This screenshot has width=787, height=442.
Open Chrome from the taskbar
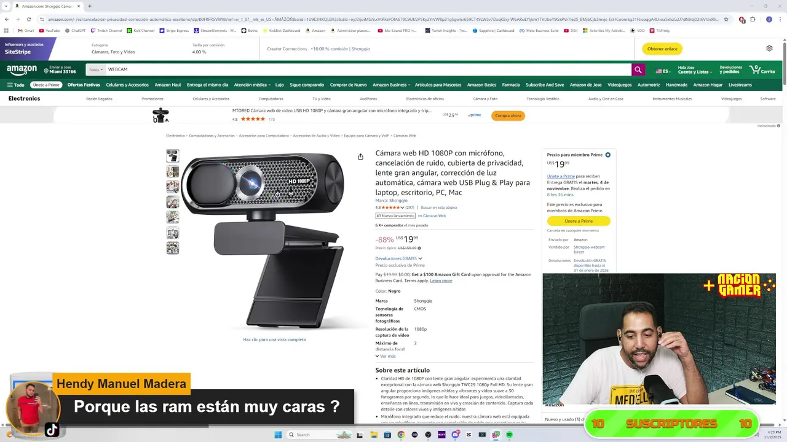401,435
